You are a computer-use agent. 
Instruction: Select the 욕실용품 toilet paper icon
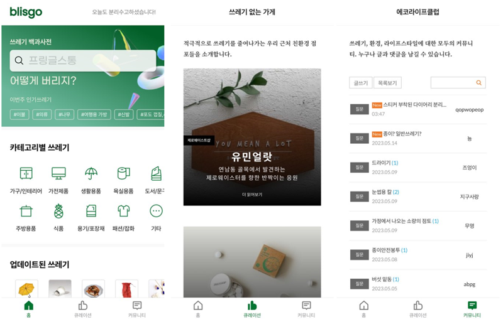[123, 173]
